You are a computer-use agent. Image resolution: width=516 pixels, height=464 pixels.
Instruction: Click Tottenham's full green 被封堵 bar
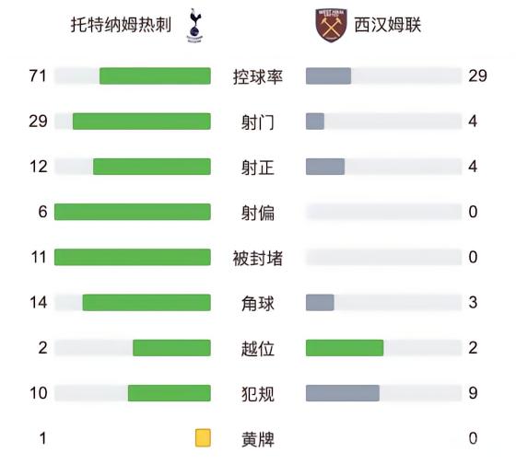(133, 257)
